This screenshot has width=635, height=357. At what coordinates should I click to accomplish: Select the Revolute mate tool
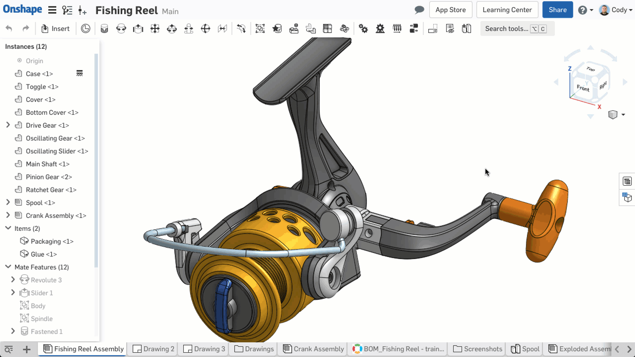coord(121,29)
